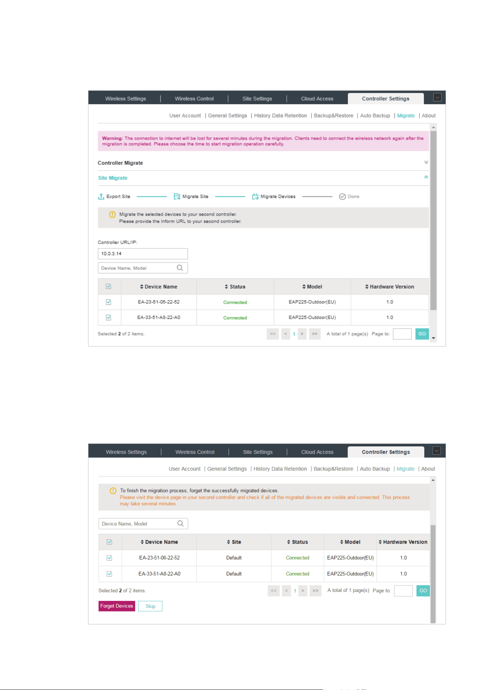The height and width of the screenshot is (690, 488).
Task: Click the info icon beside 'Migrate the selected devices'
Action: click(112, 215)
